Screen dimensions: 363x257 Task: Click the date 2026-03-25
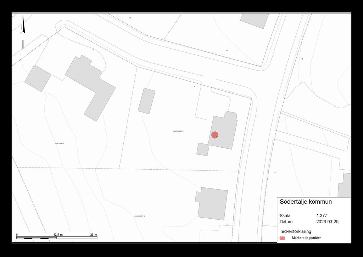pyautogui.click(x=326, y=222)
